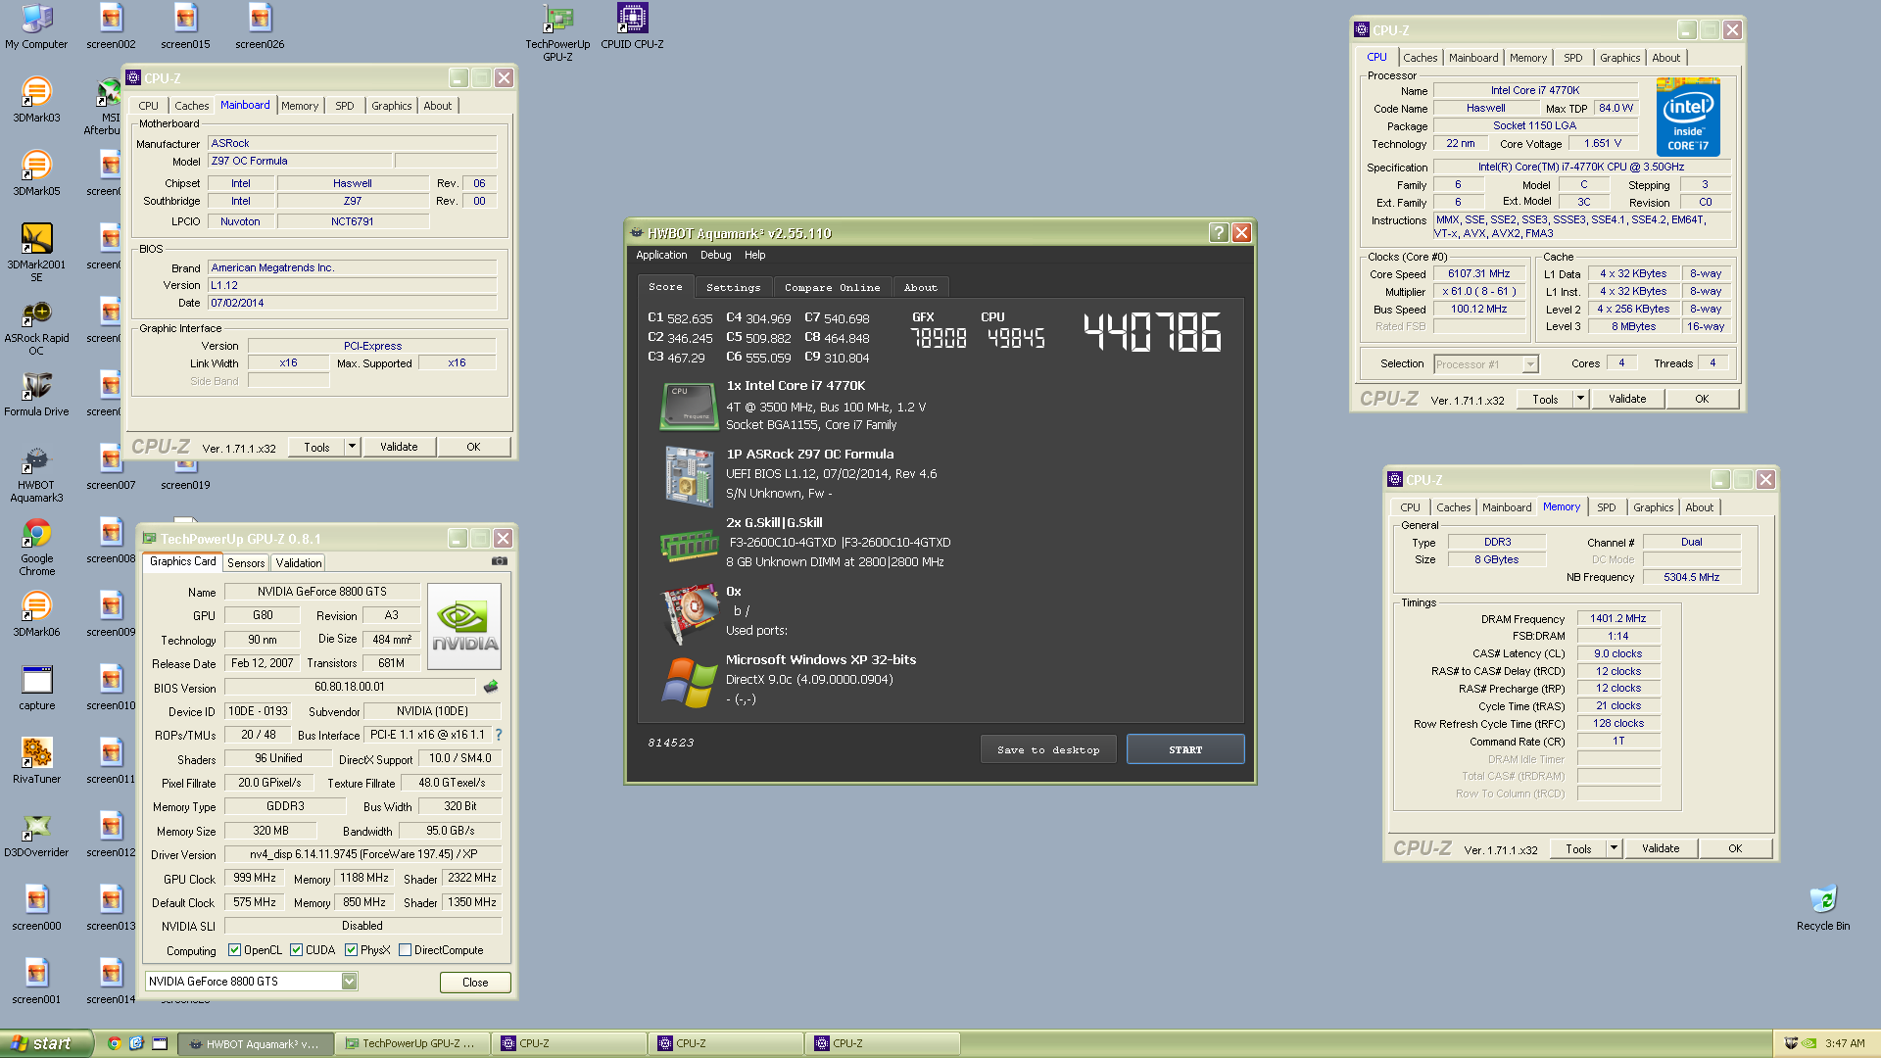Click START button in Aquamark
Viewport: 1881px width, 1058px height.
(x=1185, y=749)
